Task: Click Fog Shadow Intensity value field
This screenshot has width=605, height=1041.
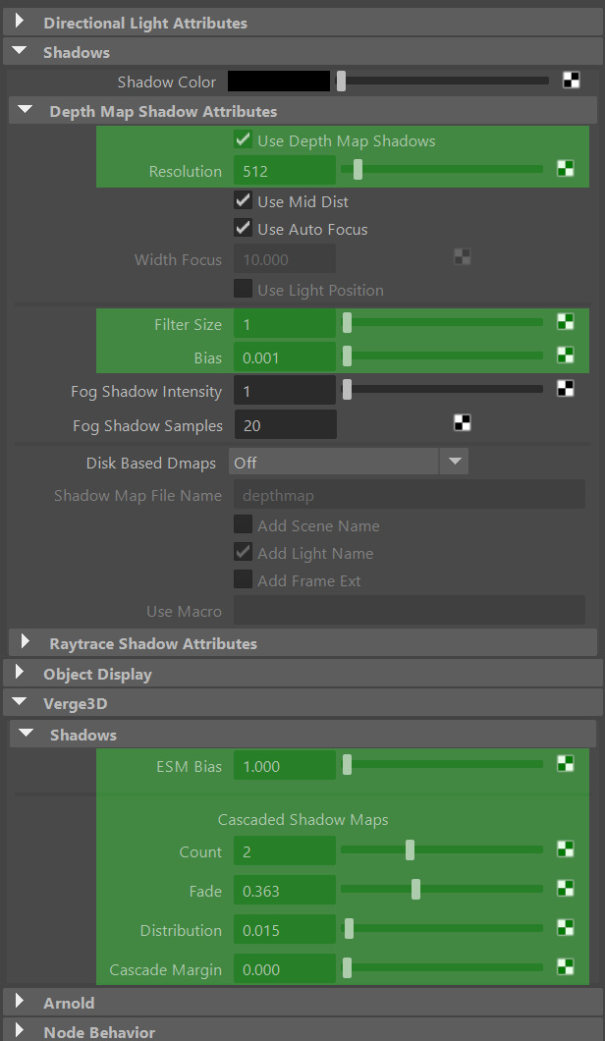Action: point(285,391)
